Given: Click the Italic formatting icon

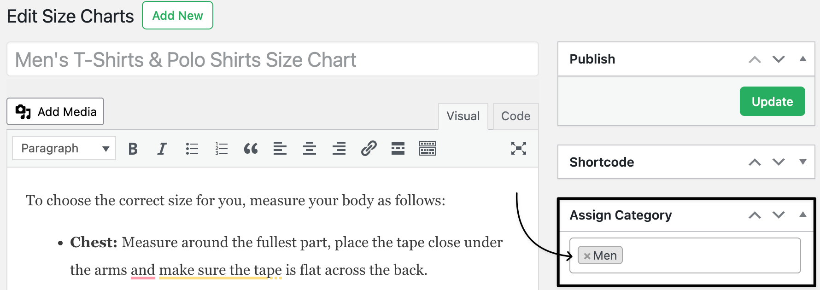Looking at the screenshot, I should tap(162, 148).
